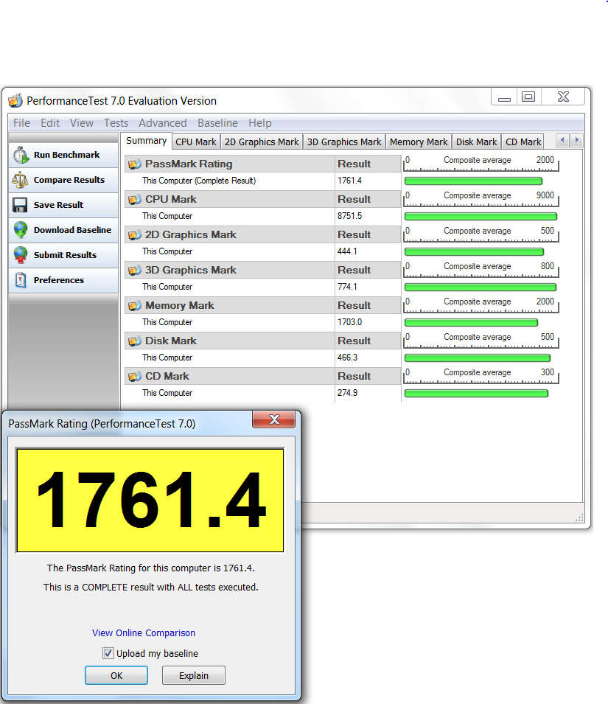Image resolution: width=608 pixels, height=704 pixels.
Task: Switch to the Memory Mark tab
Action: [419, 142]
